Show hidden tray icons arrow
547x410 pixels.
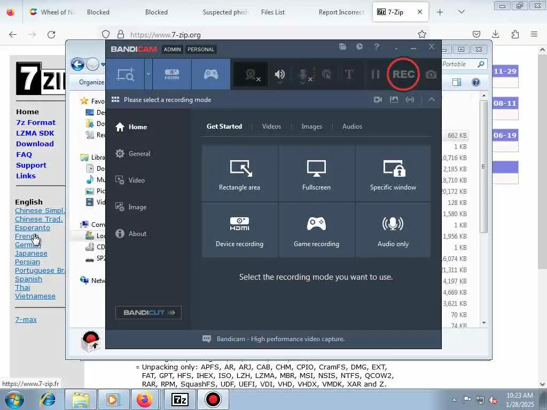click(454, 400)
